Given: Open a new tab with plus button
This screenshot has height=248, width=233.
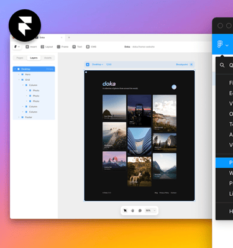Looking at the screenshot, I should (x=69, y=37).
